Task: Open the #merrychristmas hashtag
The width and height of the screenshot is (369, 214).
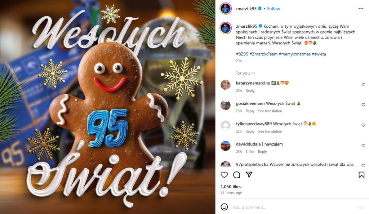Action: (295, 54)
